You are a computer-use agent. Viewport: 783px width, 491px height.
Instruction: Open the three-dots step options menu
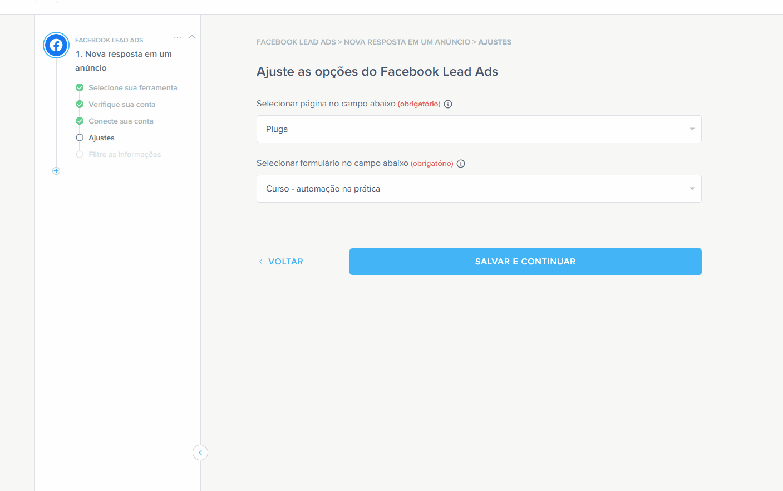pyautogui.click(x=178, y=37)
